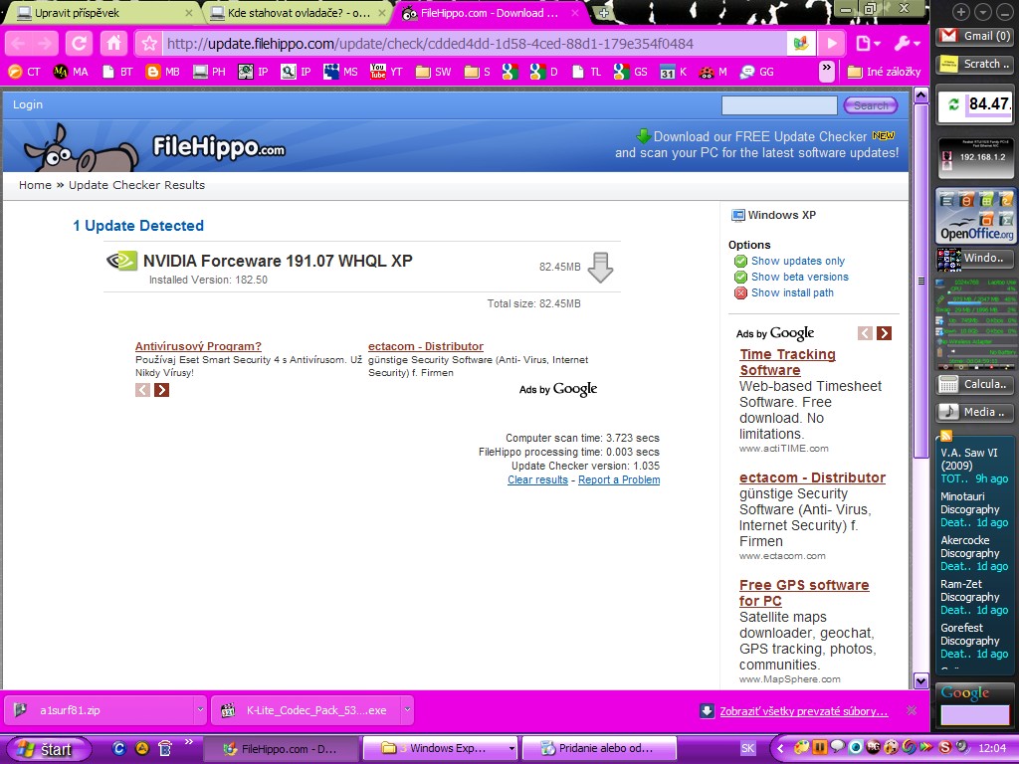
Task: Open the YT YouTube bookmark
Action: coord(386,72)
